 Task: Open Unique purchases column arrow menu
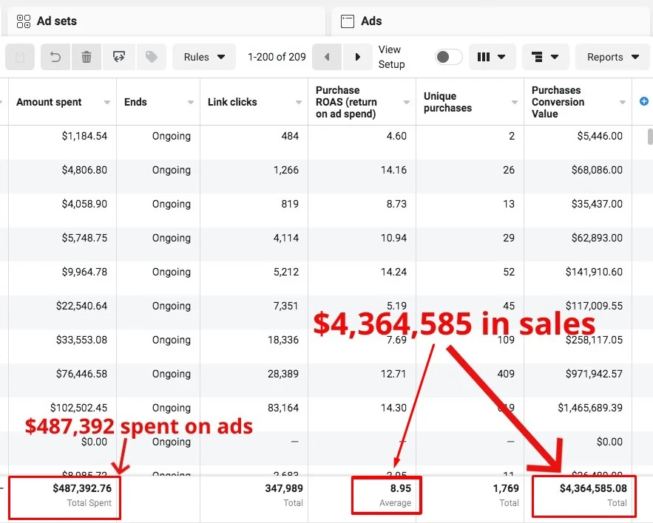coord(515,103)
